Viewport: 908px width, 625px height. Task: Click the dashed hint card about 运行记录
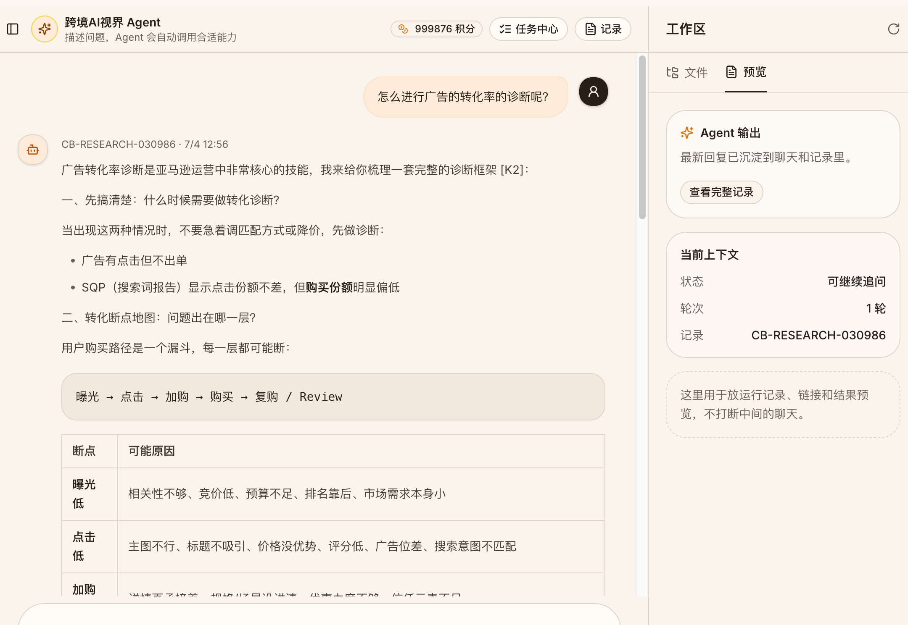pos(783,404)
